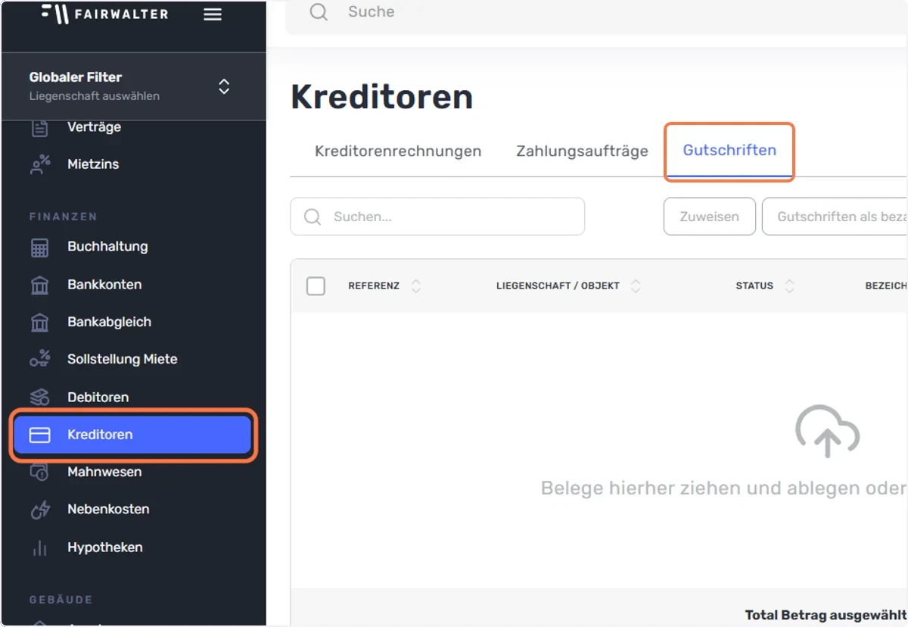Viewport: 908px width, 627px height.
Task: Click the Sollstellung Miete percent icon
Action: [39, 359]
